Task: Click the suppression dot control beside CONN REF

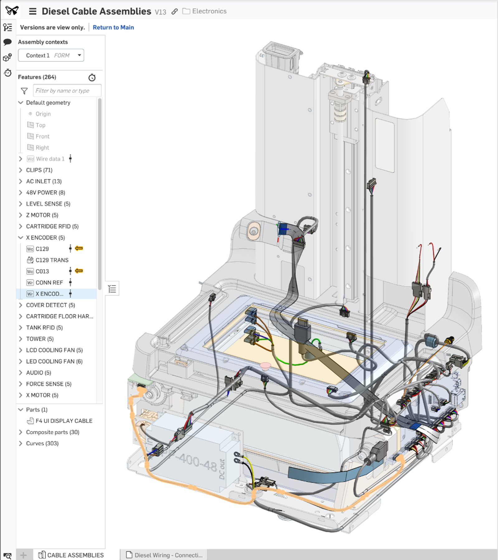Action: tap(71, 282)
